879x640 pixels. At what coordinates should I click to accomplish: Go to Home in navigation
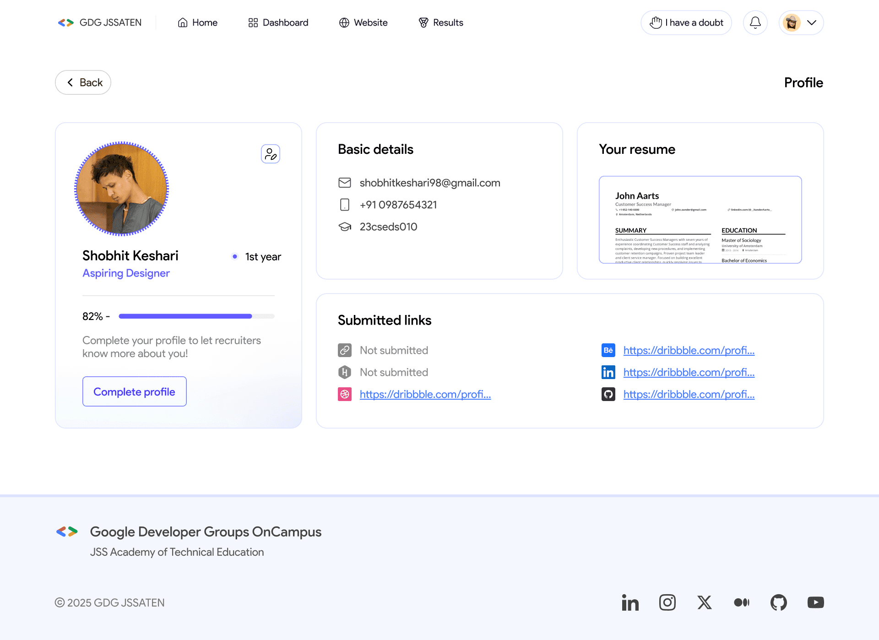pyautogui.click(x=197, y=22)
